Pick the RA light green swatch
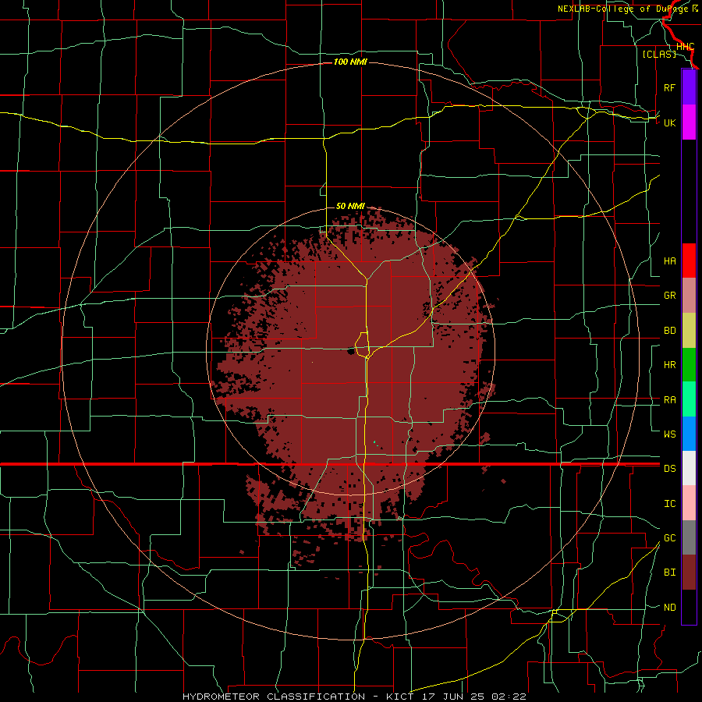Viewport: 702px width, 702px height. click(689, 399)
